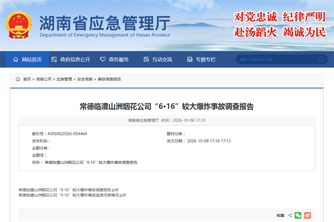Click the share icon
The width and height of the screenshot is (334, 222).
click(x=290, y=215)
